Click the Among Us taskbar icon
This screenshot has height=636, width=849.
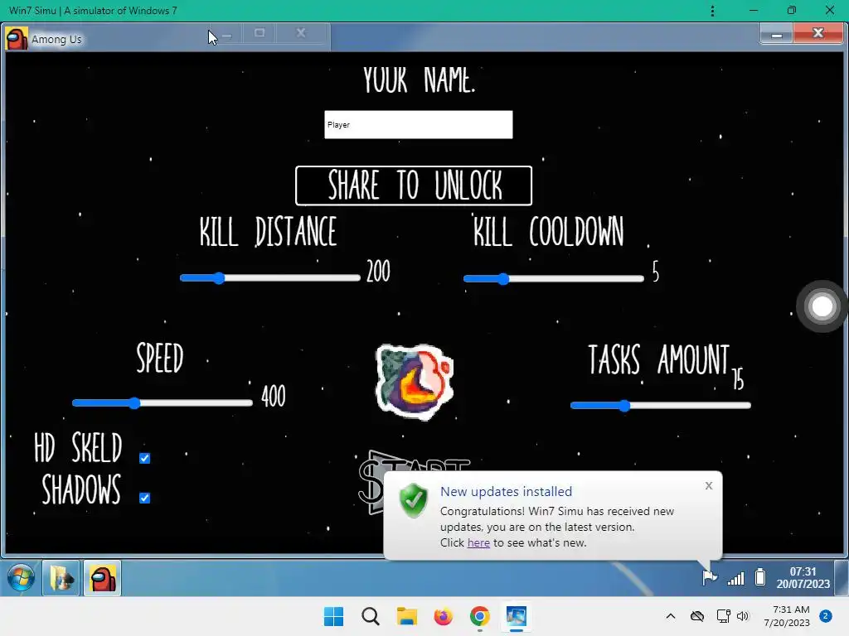102,578
